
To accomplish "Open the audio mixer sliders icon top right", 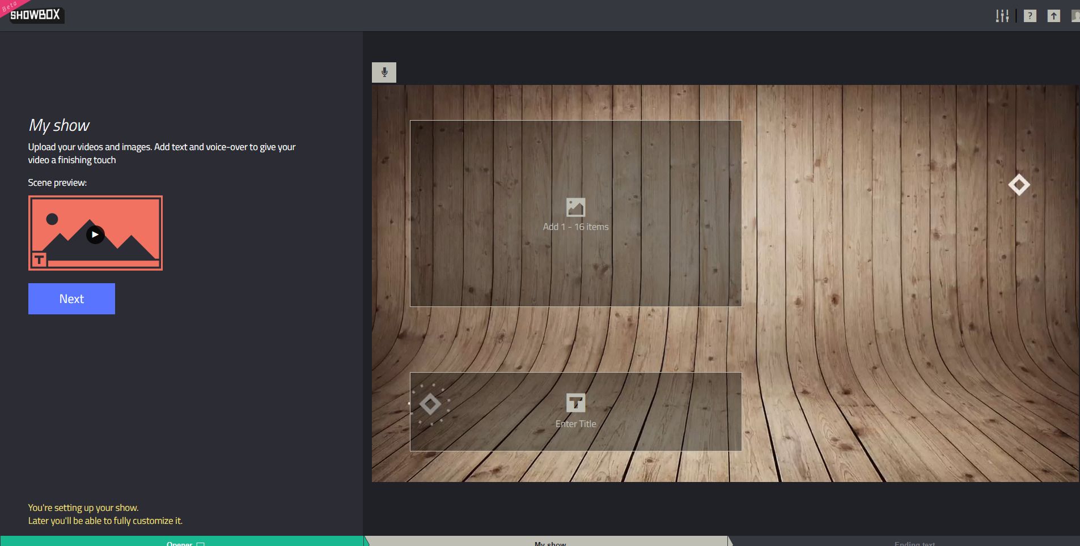I will point(1001,15).
